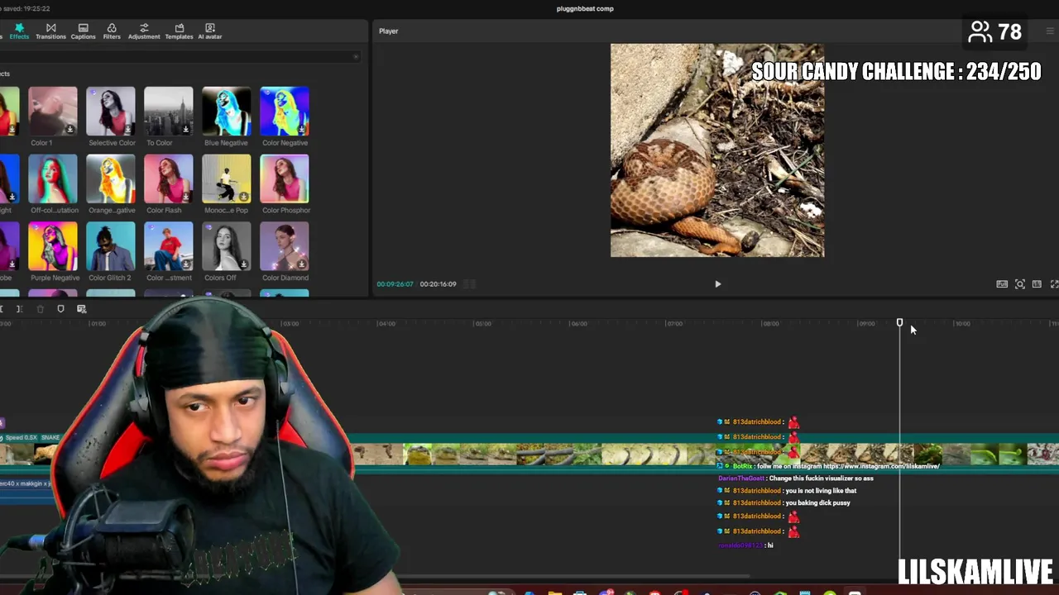Download the Colors Off effect

243,264
